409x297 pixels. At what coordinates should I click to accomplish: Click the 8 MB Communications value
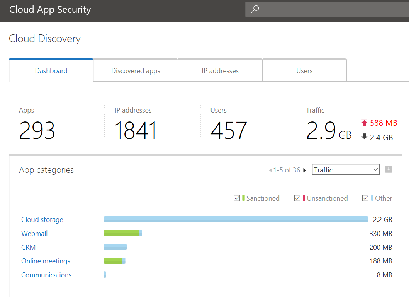[x=385, y=275]
